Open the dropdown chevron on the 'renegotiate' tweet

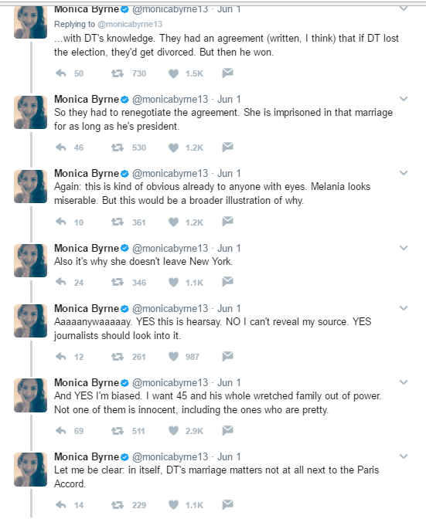(404, 99)
